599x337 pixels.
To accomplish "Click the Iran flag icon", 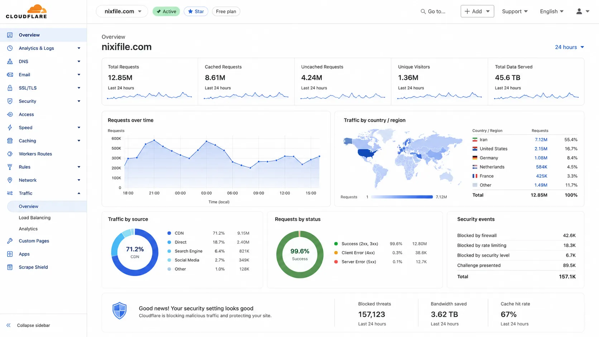I will point(475,140).
